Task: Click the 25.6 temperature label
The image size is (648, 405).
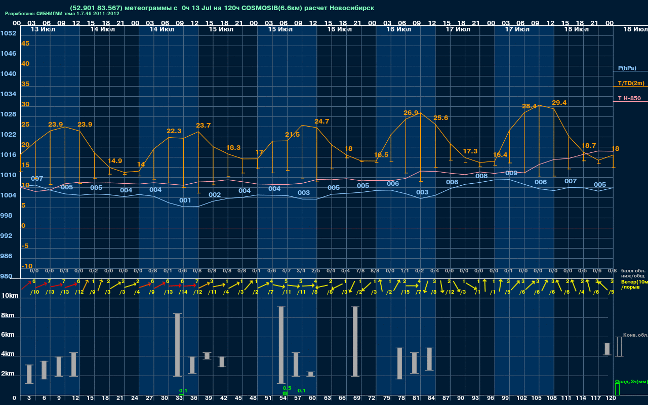Action: 440,118
